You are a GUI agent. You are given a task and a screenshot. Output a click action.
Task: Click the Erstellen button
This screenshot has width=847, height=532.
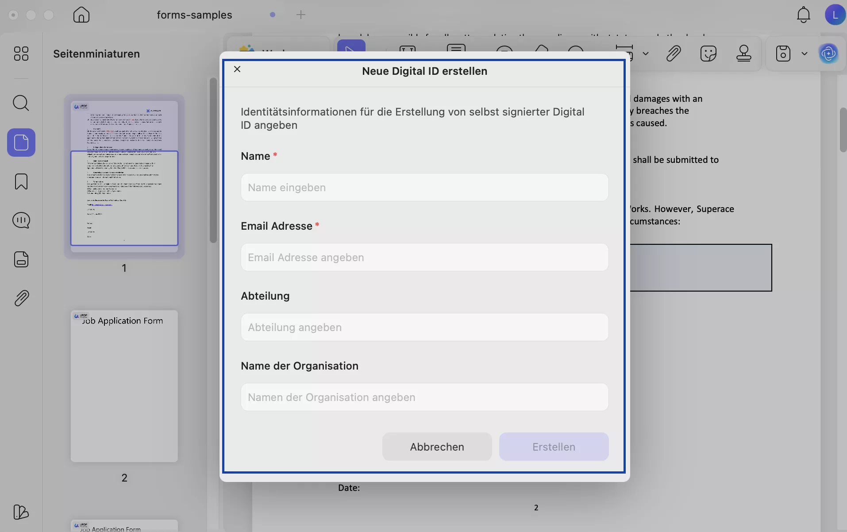[x=553, y=446]
